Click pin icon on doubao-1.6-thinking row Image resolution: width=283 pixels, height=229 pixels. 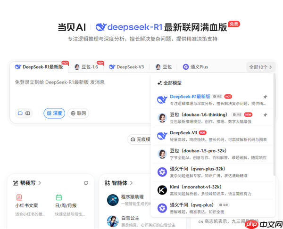[x=265, y=115]
